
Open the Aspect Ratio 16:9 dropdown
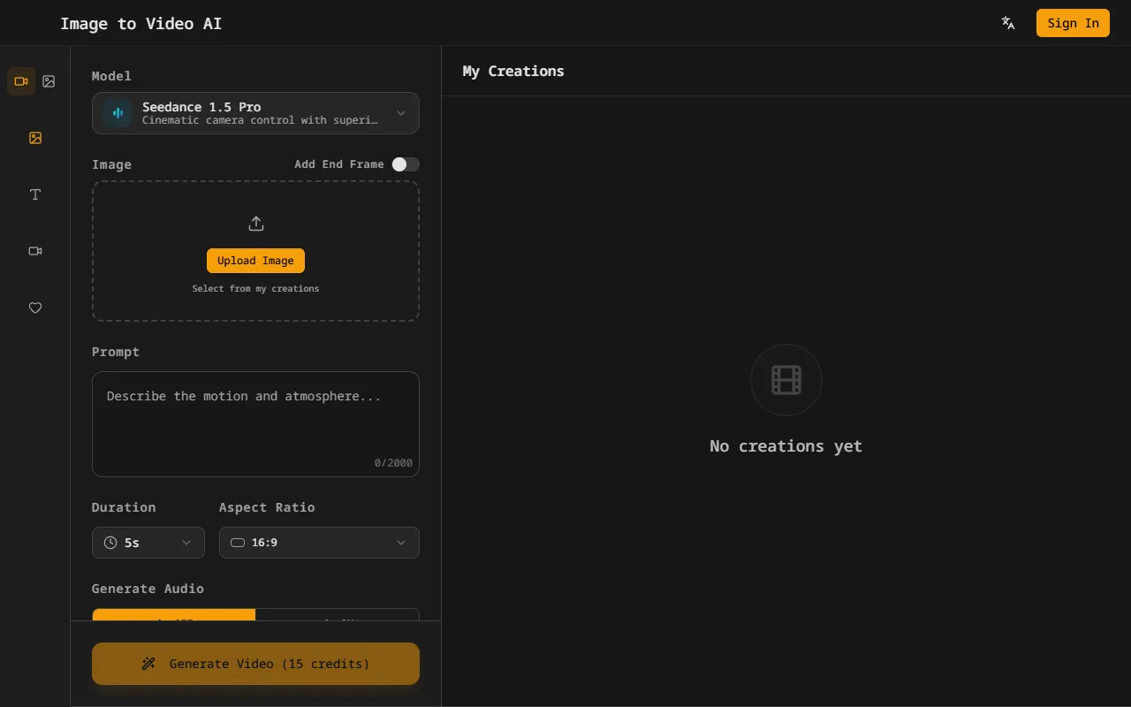coord(319,543)
